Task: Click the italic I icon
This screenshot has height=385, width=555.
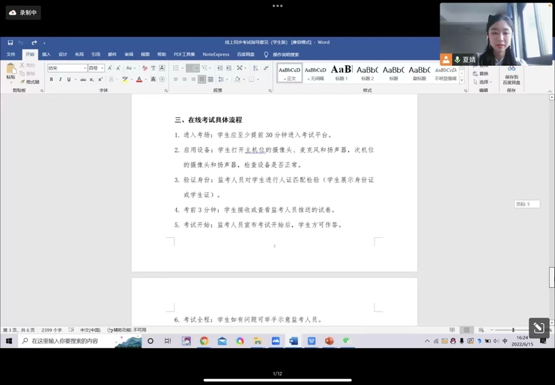Action: point(60,80)
